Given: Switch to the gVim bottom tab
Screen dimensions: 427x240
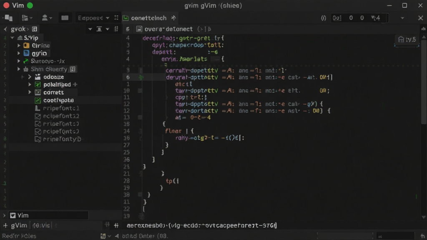Looking at the screenshot, I should click(x=19, y=225).
